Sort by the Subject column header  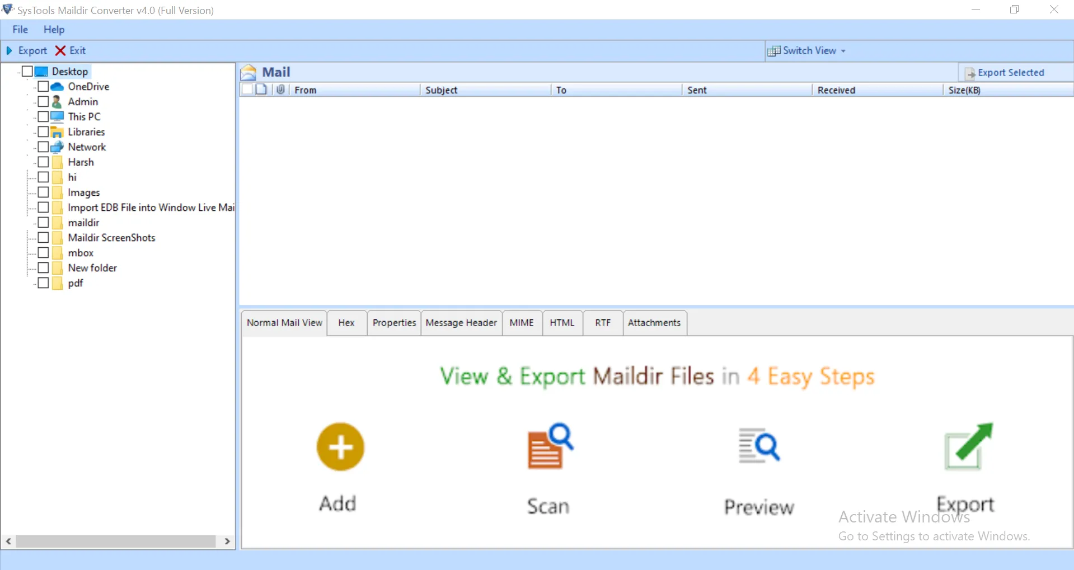pos(485,90)
